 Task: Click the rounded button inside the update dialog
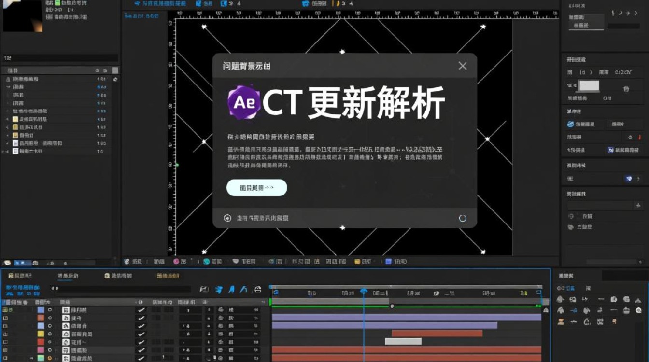pos(256,187)
